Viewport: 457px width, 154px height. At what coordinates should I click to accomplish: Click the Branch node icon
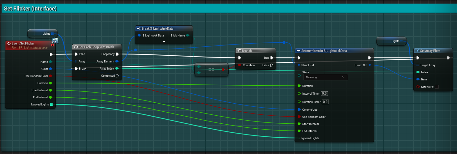pos(239,51)
